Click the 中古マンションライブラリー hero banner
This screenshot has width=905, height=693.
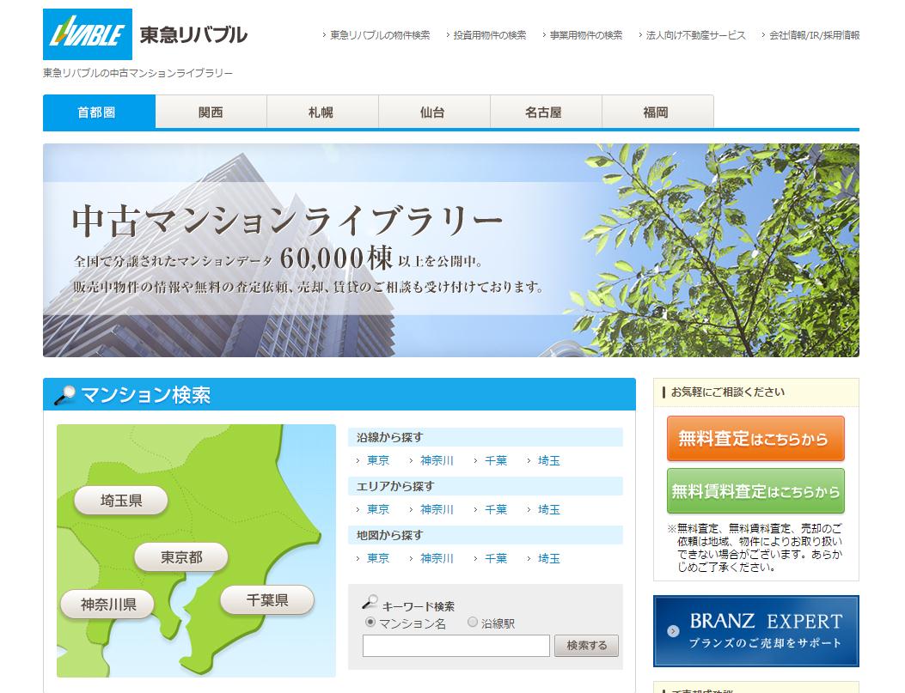tap(451, 250)
